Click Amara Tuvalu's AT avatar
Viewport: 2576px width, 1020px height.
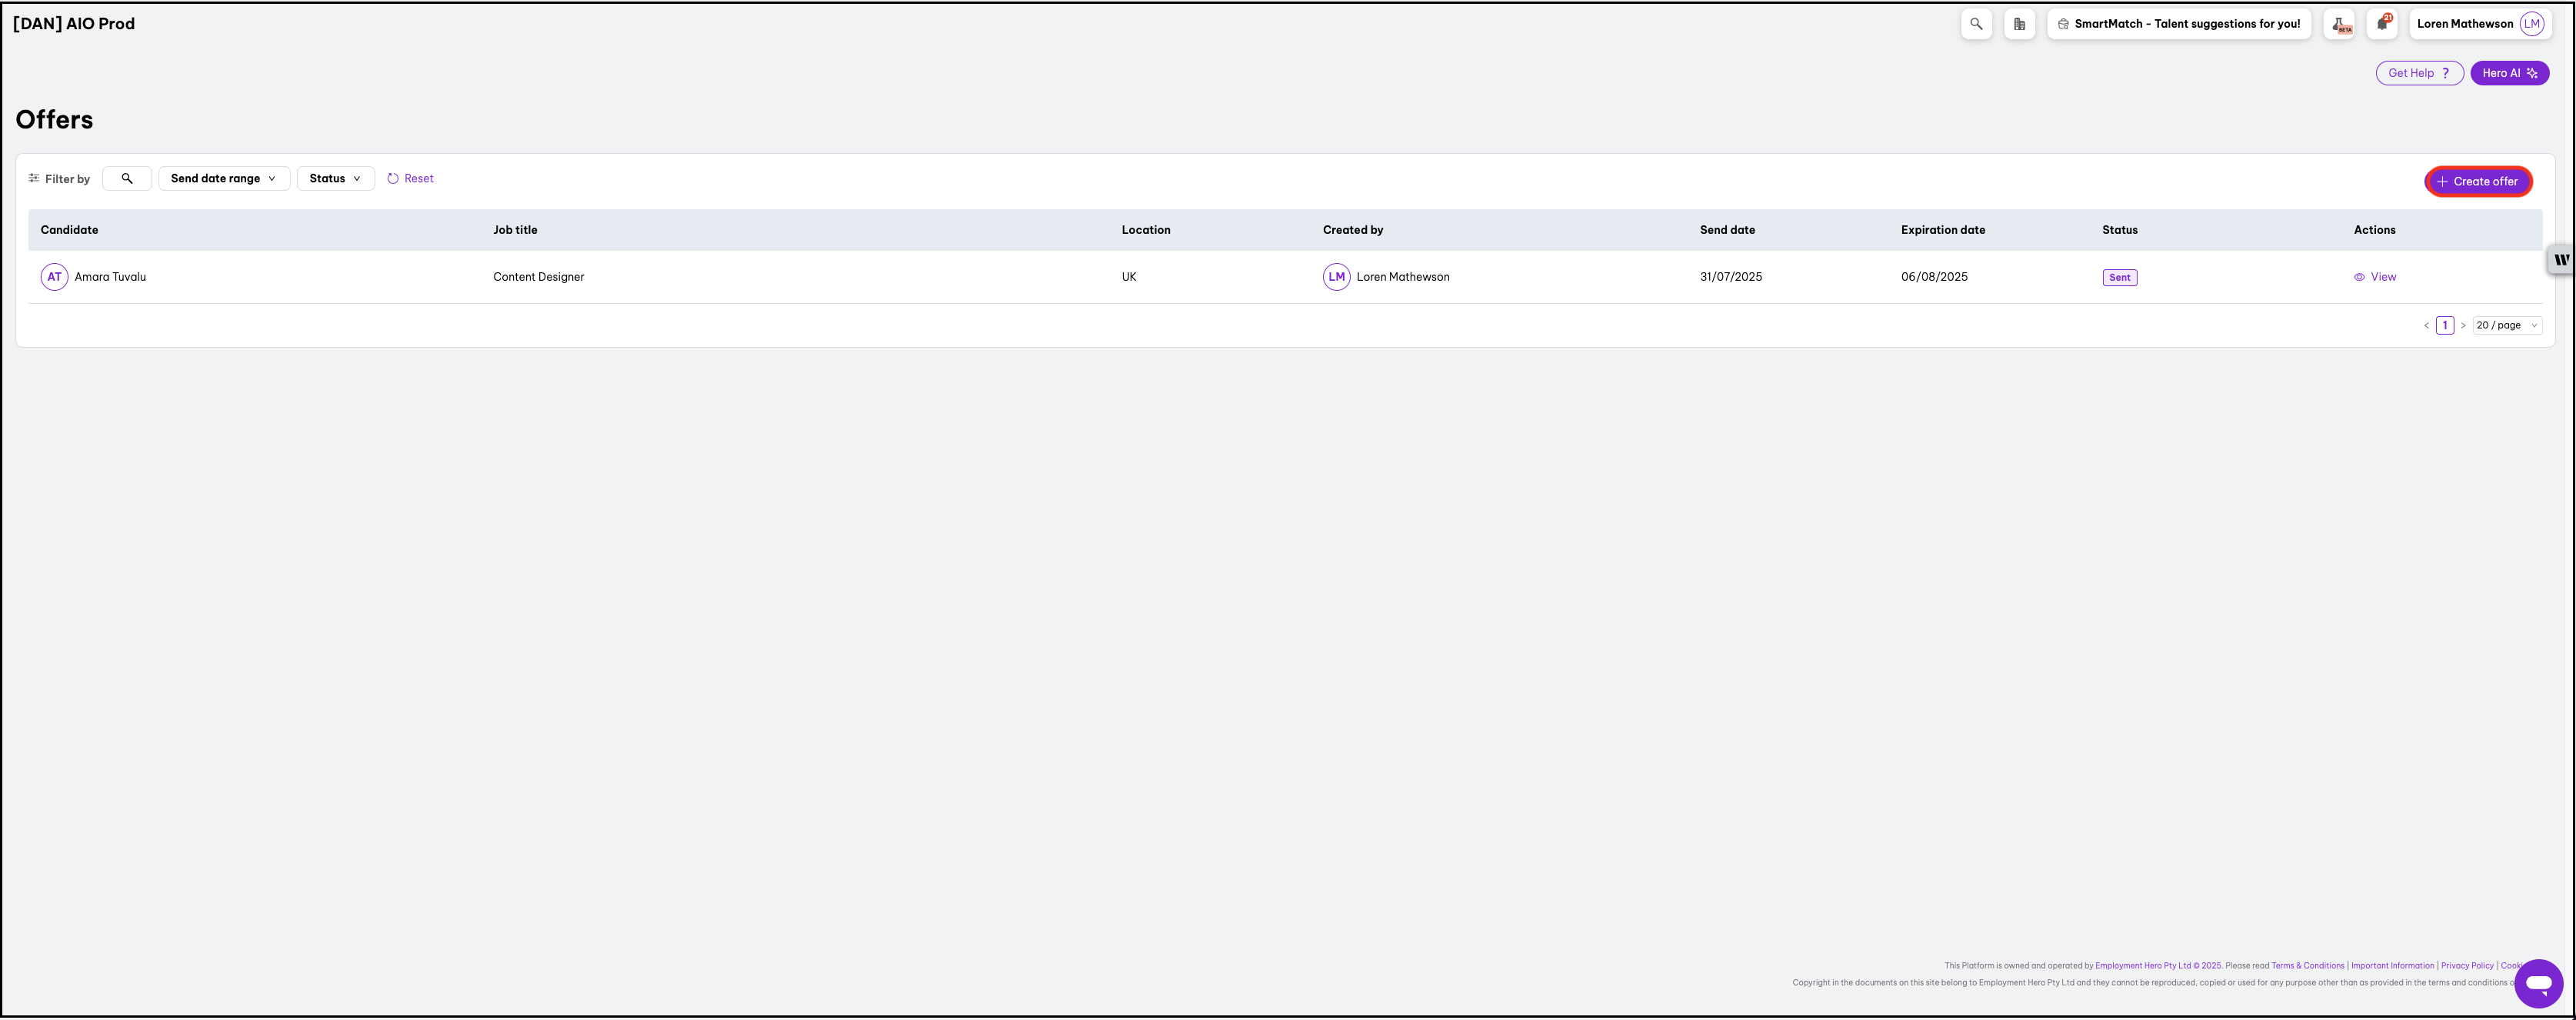[x=54, y=277]
